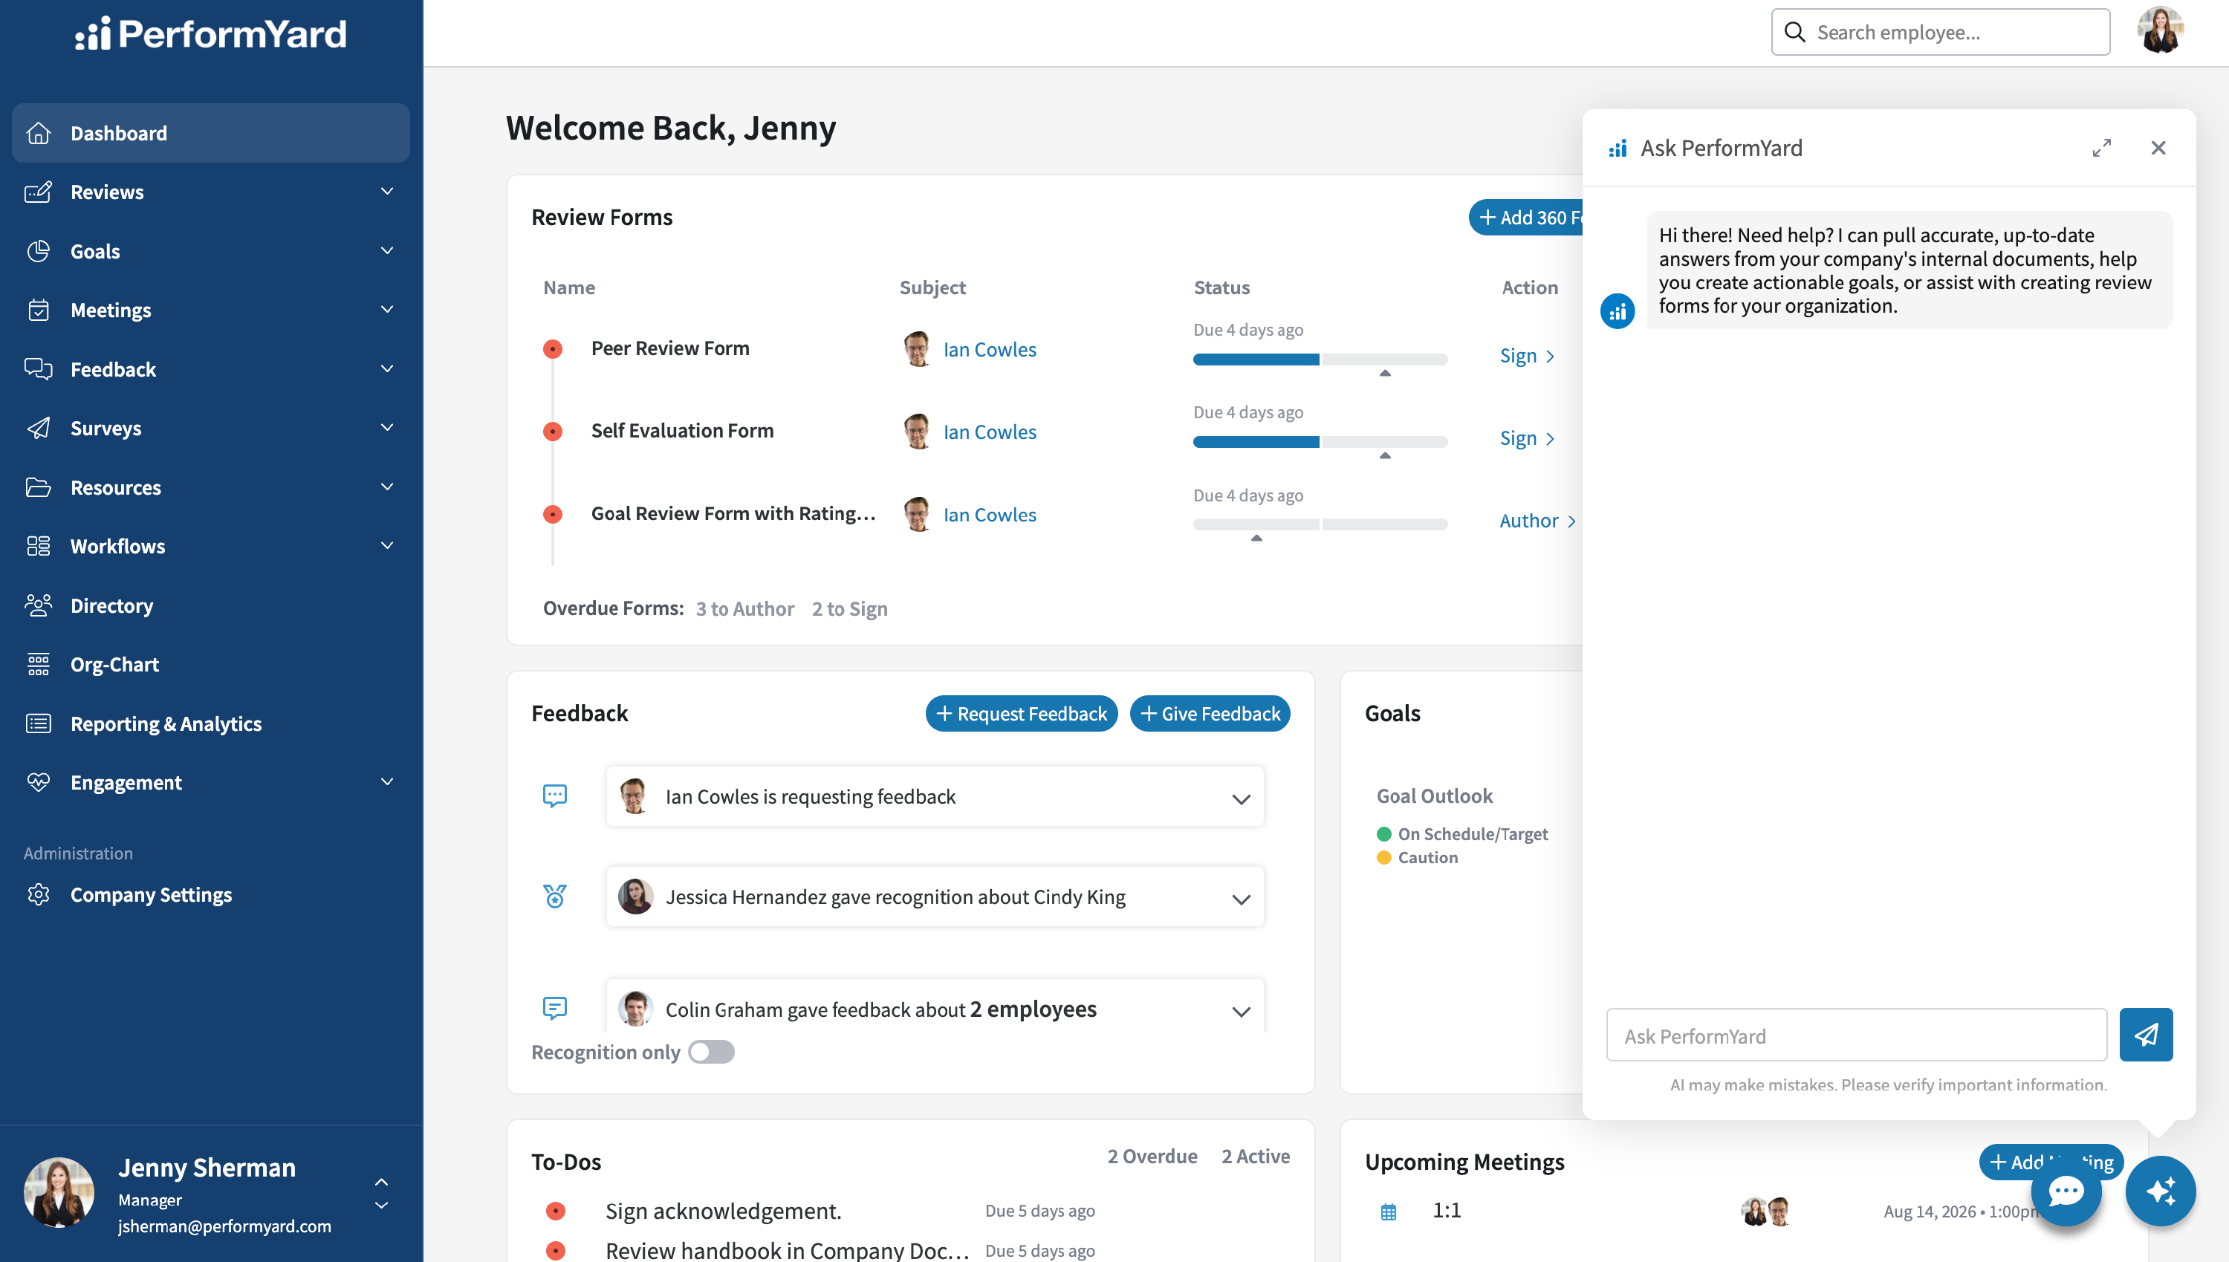Expand the Resources menu chevron

(x=386, y=487)
